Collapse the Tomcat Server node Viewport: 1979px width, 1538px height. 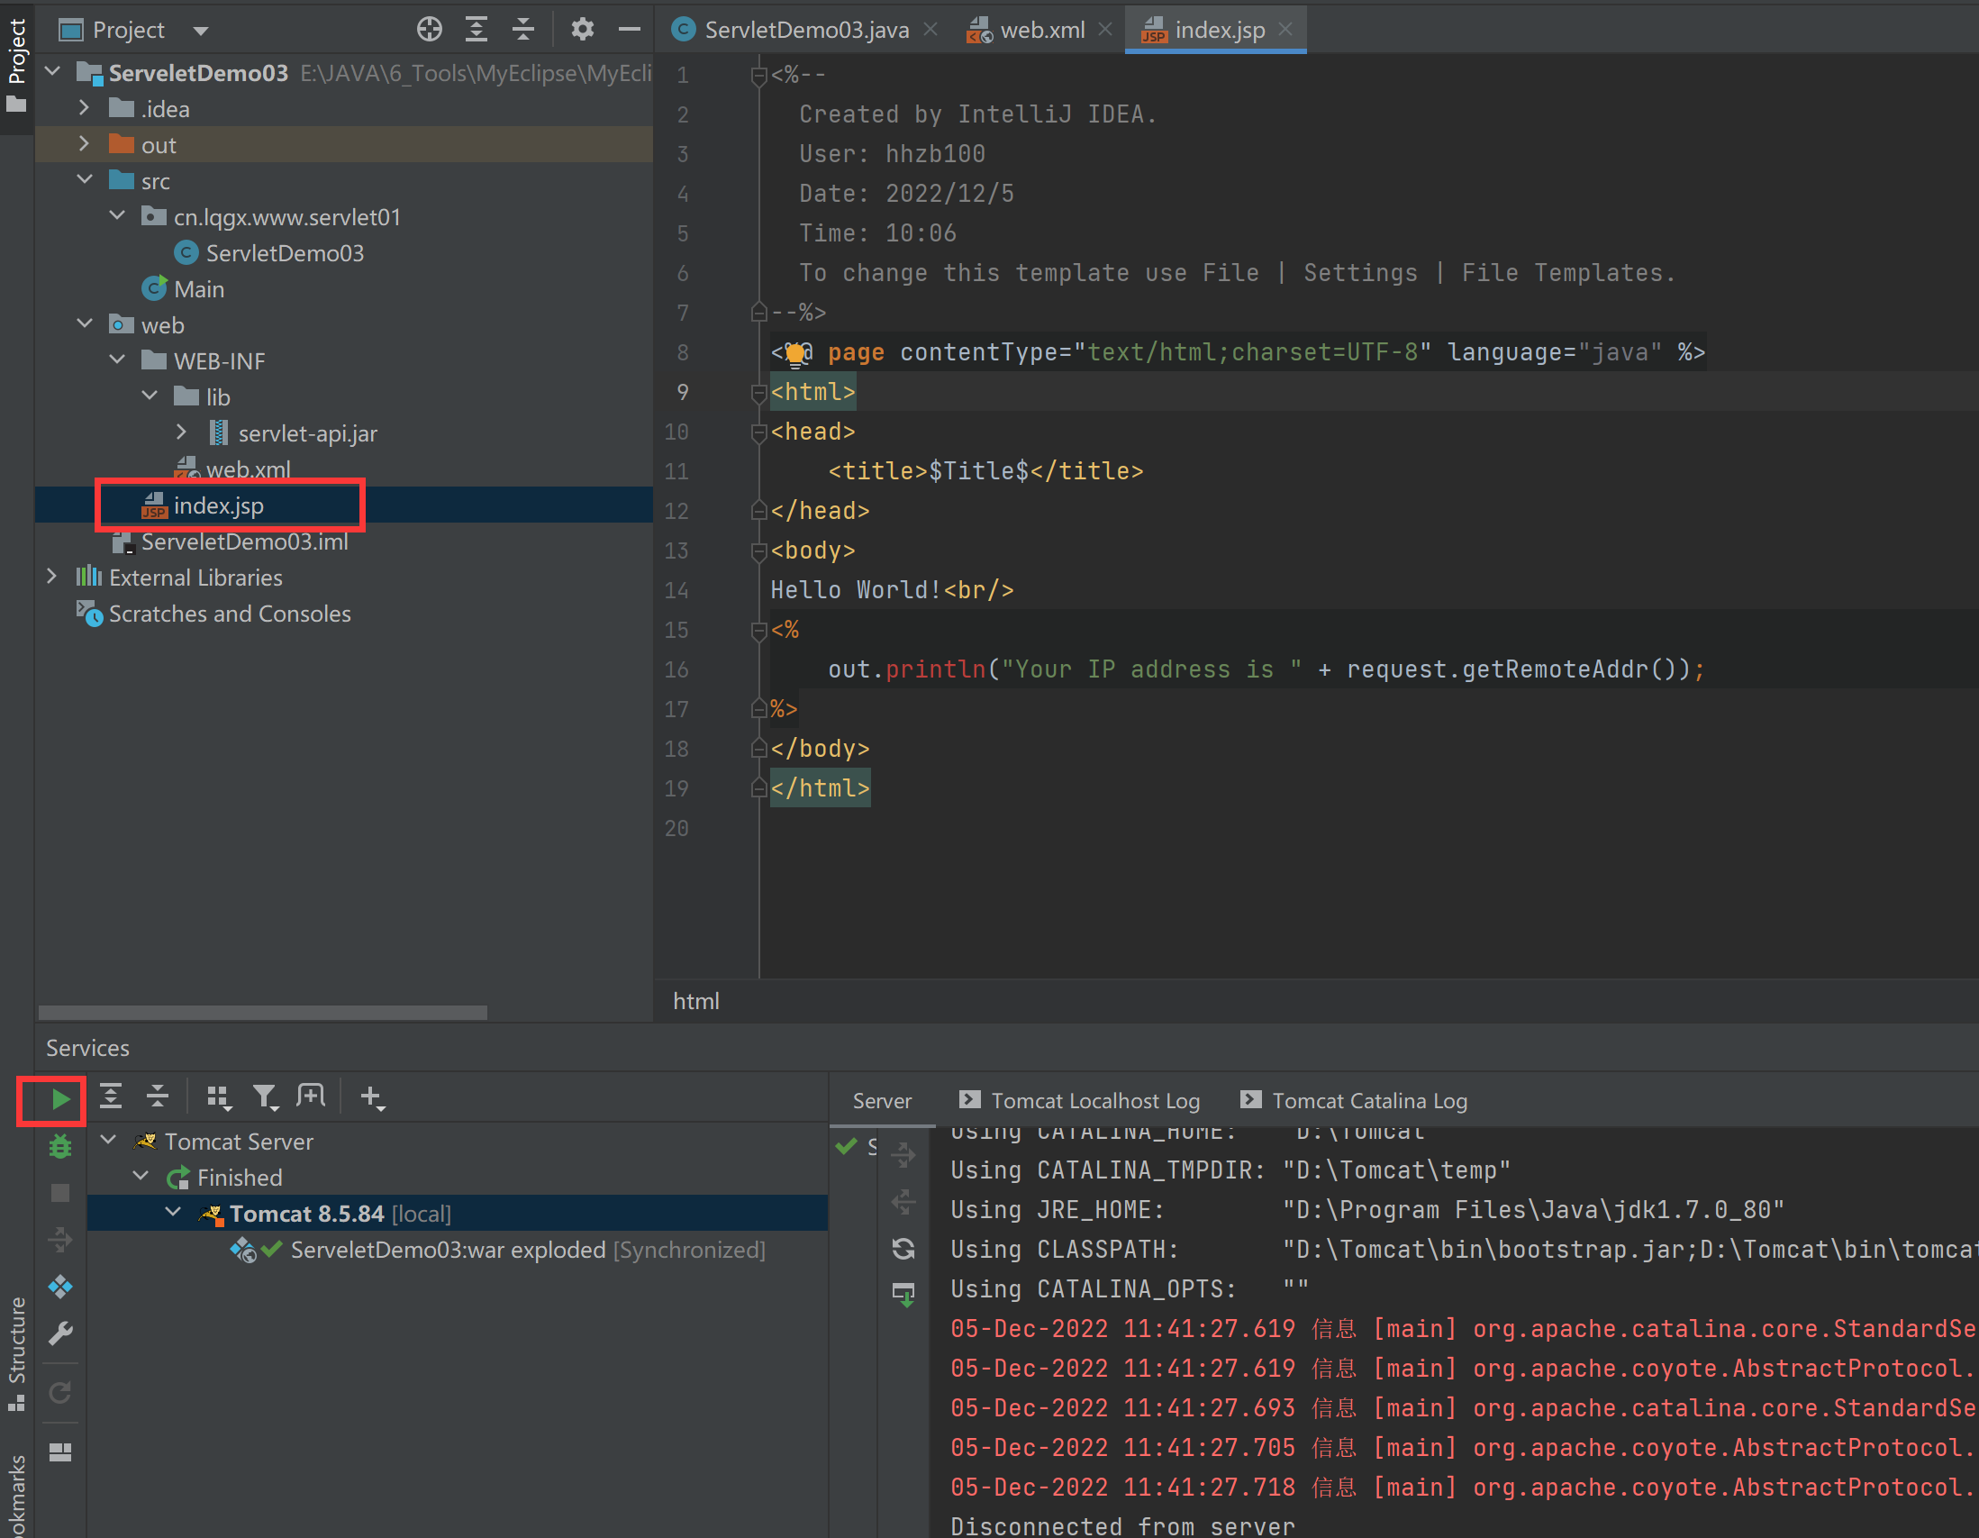109,1140
